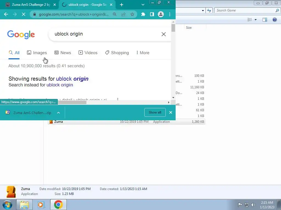Click the 24 KB file size cell
Screen dimensions: 281x210
pos(200,93)
